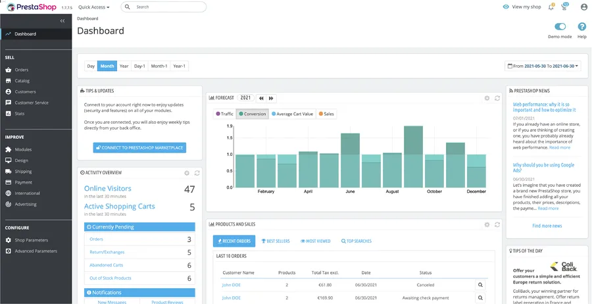Open the orders cart icon in header
The width and height of the screenshot is (592, 304).
click(x=565, y=7)
